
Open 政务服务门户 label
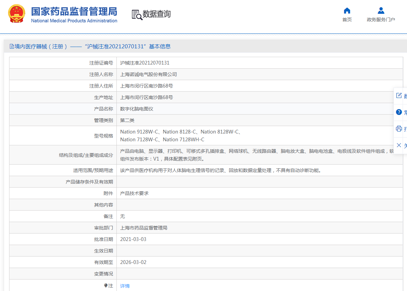pyautogui.click(x=381, y=20)
